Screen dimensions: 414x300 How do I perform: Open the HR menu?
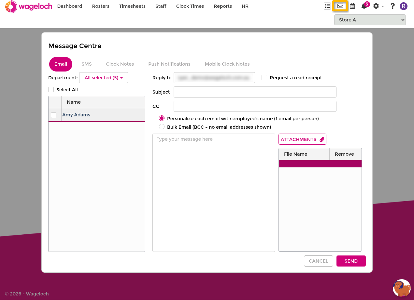tap(245, 6)
